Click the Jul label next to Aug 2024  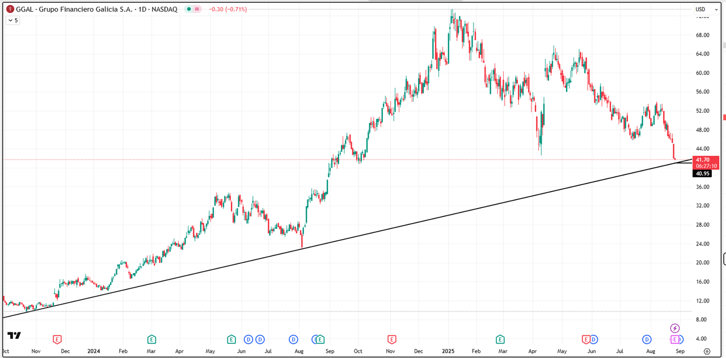pos(267,351)
